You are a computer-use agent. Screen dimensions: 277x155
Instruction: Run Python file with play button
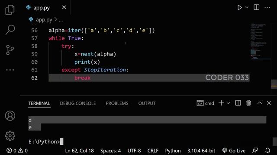point(239,8)
